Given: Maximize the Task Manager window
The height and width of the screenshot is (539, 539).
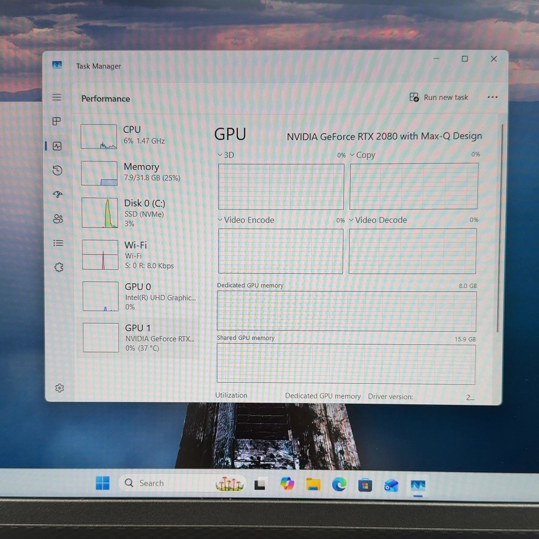Looking at the screenshot, I should [465, 59].
